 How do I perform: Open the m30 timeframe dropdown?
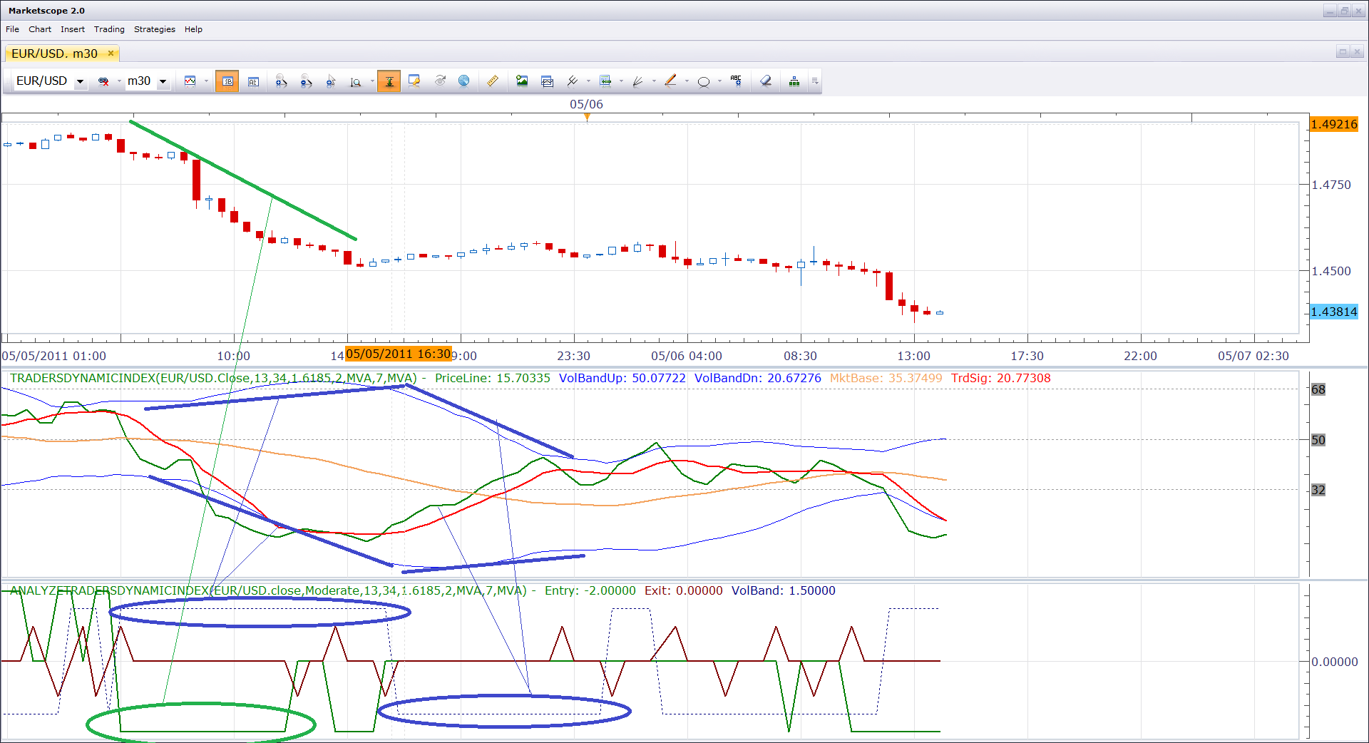[163, 81]
